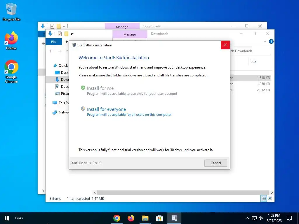This screenshot has height=224, width=299.
Task: Select Documents in navigation pane
Action: click(62, 87)
